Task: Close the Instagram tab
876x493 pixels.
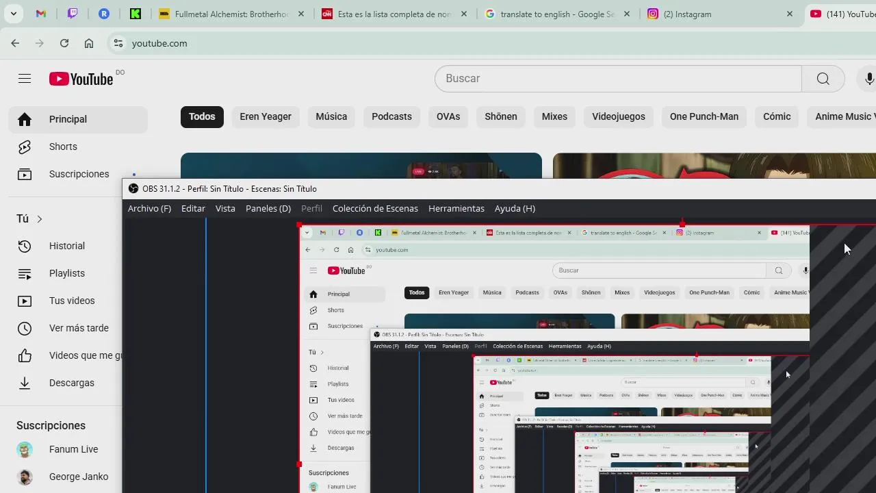Action: point(790,14)
